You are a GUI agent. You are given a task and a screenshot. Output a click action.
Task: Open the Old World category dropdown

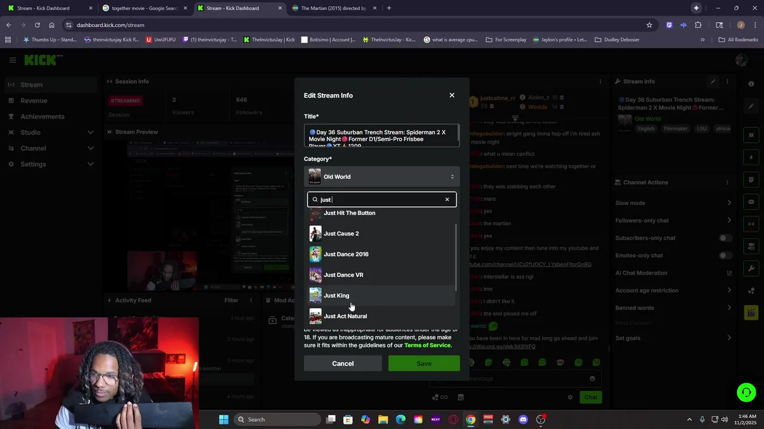[382, 177]
